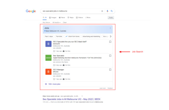Click the green company logo thumbnail

coord(48,58)
